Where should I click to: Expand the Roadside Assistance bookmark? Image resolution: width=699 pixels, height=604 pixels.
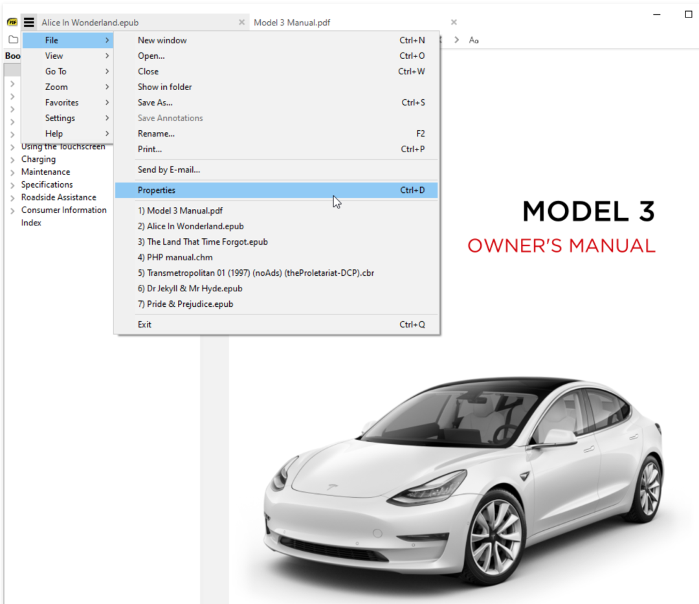pos(12,198)
